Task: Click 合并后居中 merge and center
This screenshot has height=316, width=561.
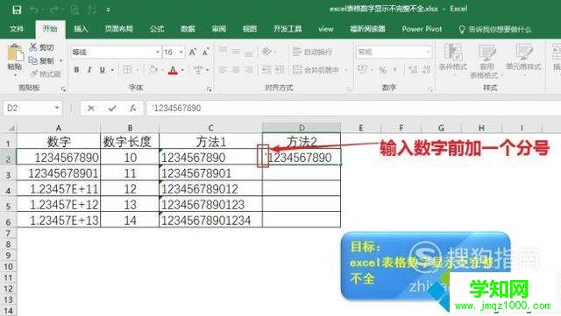Action: click(x=316, y=70)
